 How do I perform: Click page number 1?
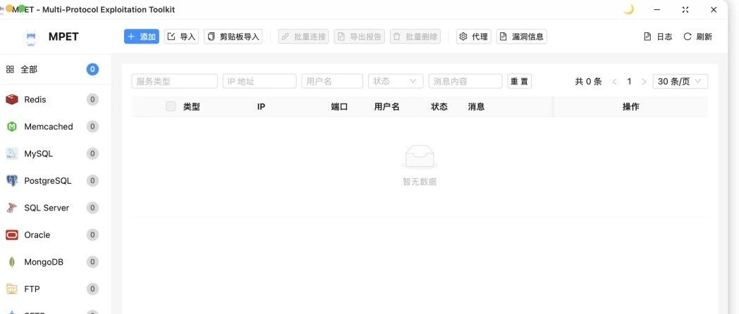629,82
